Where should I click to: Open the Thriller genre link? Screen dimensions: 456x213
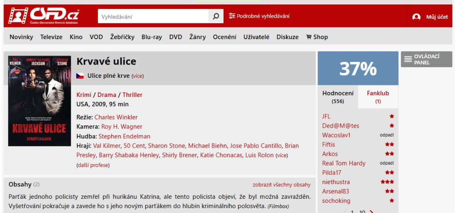point(132,95)
